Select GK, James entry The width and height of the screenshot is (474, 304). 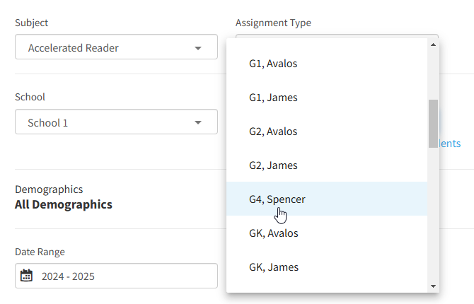(x=327, y=267)
